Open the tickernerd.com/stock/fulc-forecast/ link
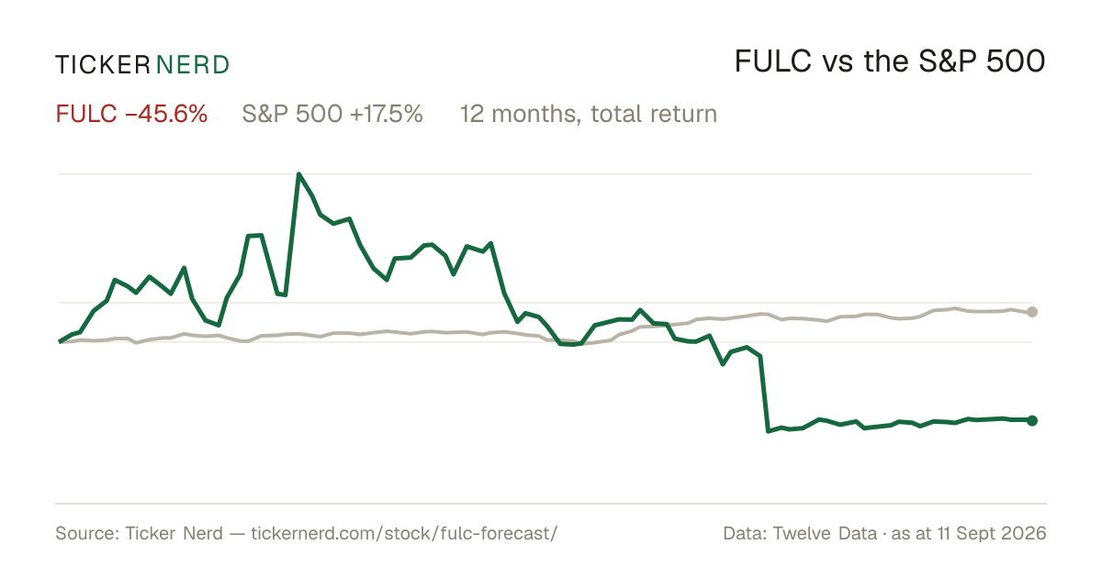1102x578 pixels. pos(404,533)
